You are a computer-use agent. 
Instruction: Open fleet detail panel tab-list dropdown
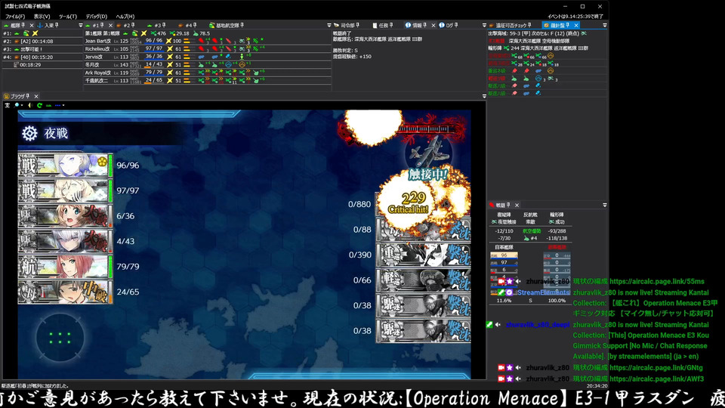point(329,26)
